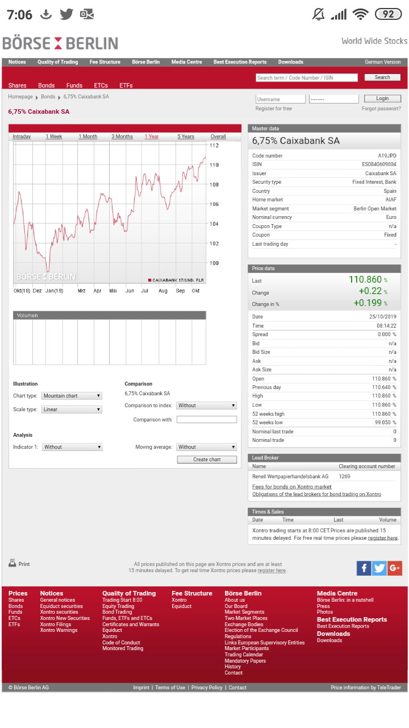Tap the battery level indicator
Viewport: 409px width, 728px height.
(388, 14)
